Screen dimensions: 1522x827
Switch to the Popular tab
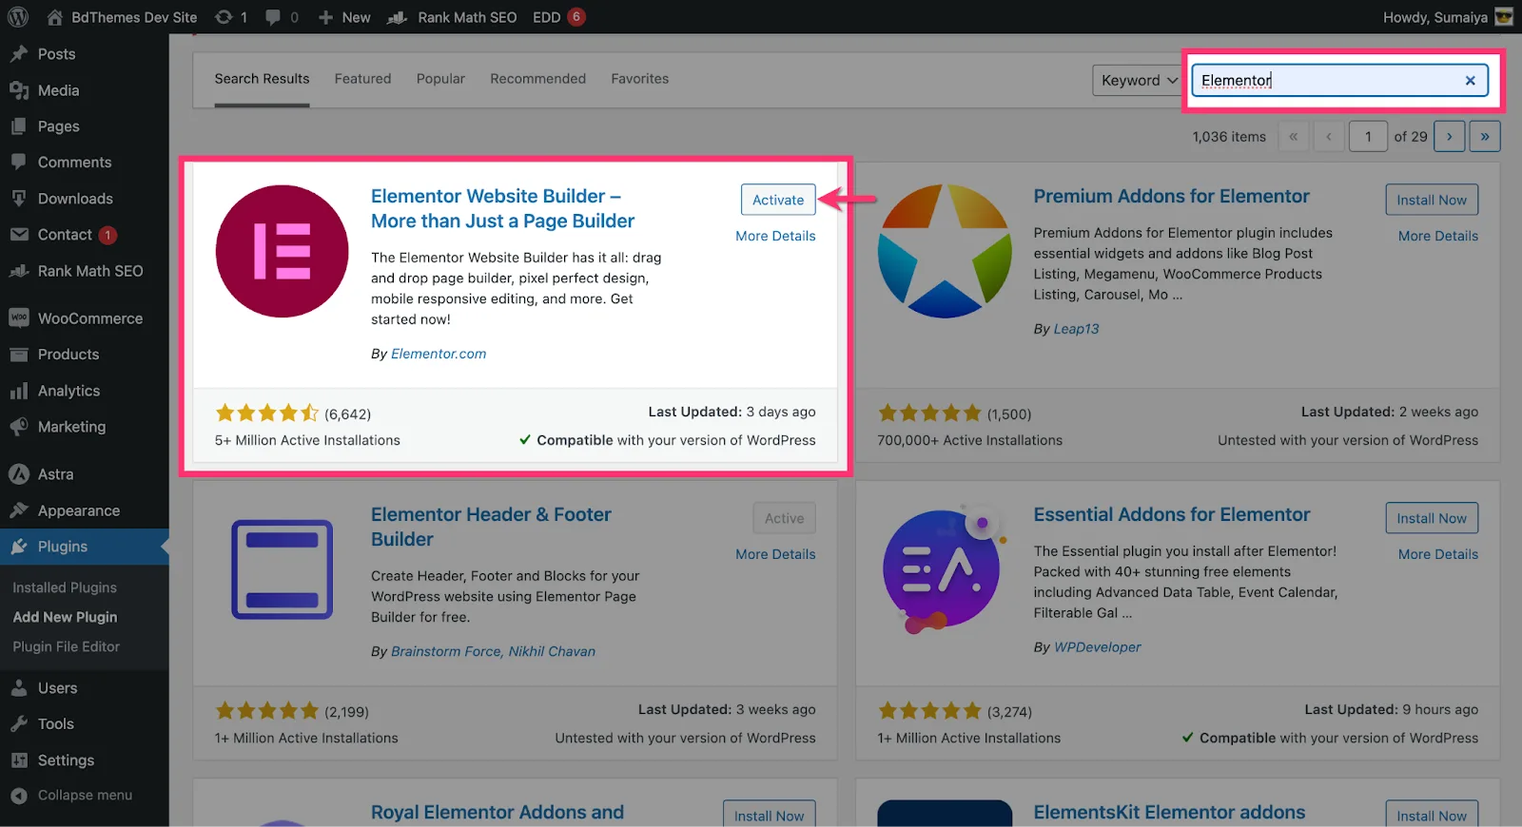[x=440, y=79]
